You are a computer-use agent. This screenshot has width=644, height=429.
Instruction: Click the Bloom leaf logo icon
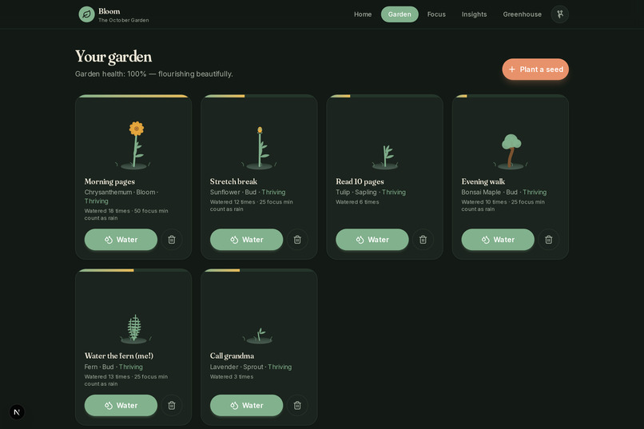[86, 14]
